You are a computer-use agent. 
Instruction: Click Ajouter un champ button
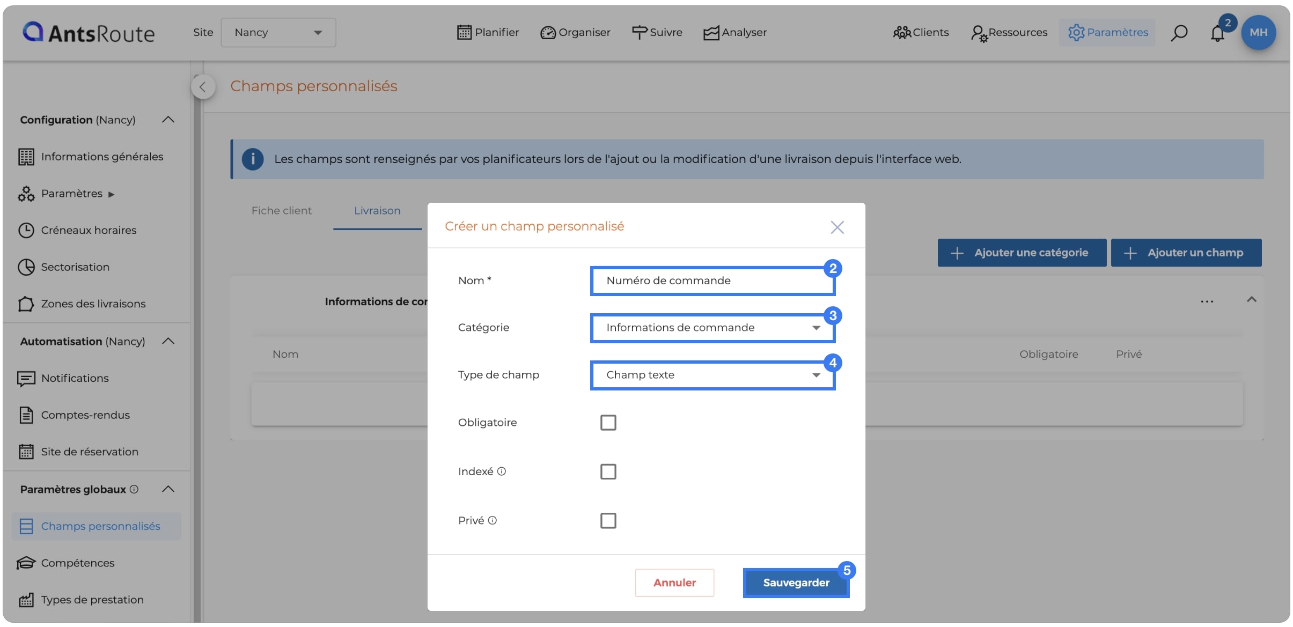1186,253
